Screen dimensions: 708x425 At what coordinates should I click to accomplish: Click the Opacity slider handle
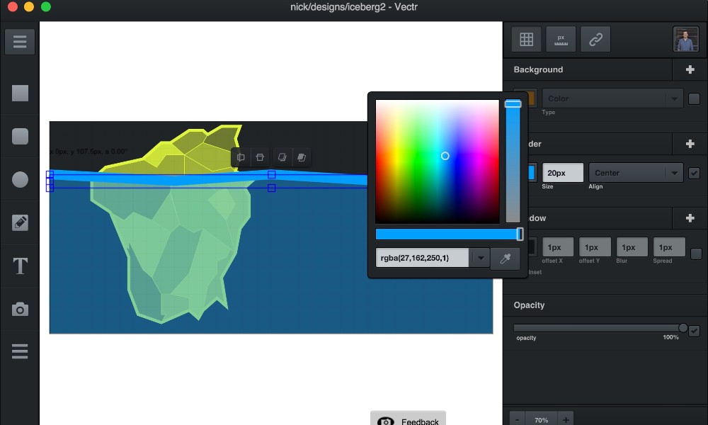(683, 328)
